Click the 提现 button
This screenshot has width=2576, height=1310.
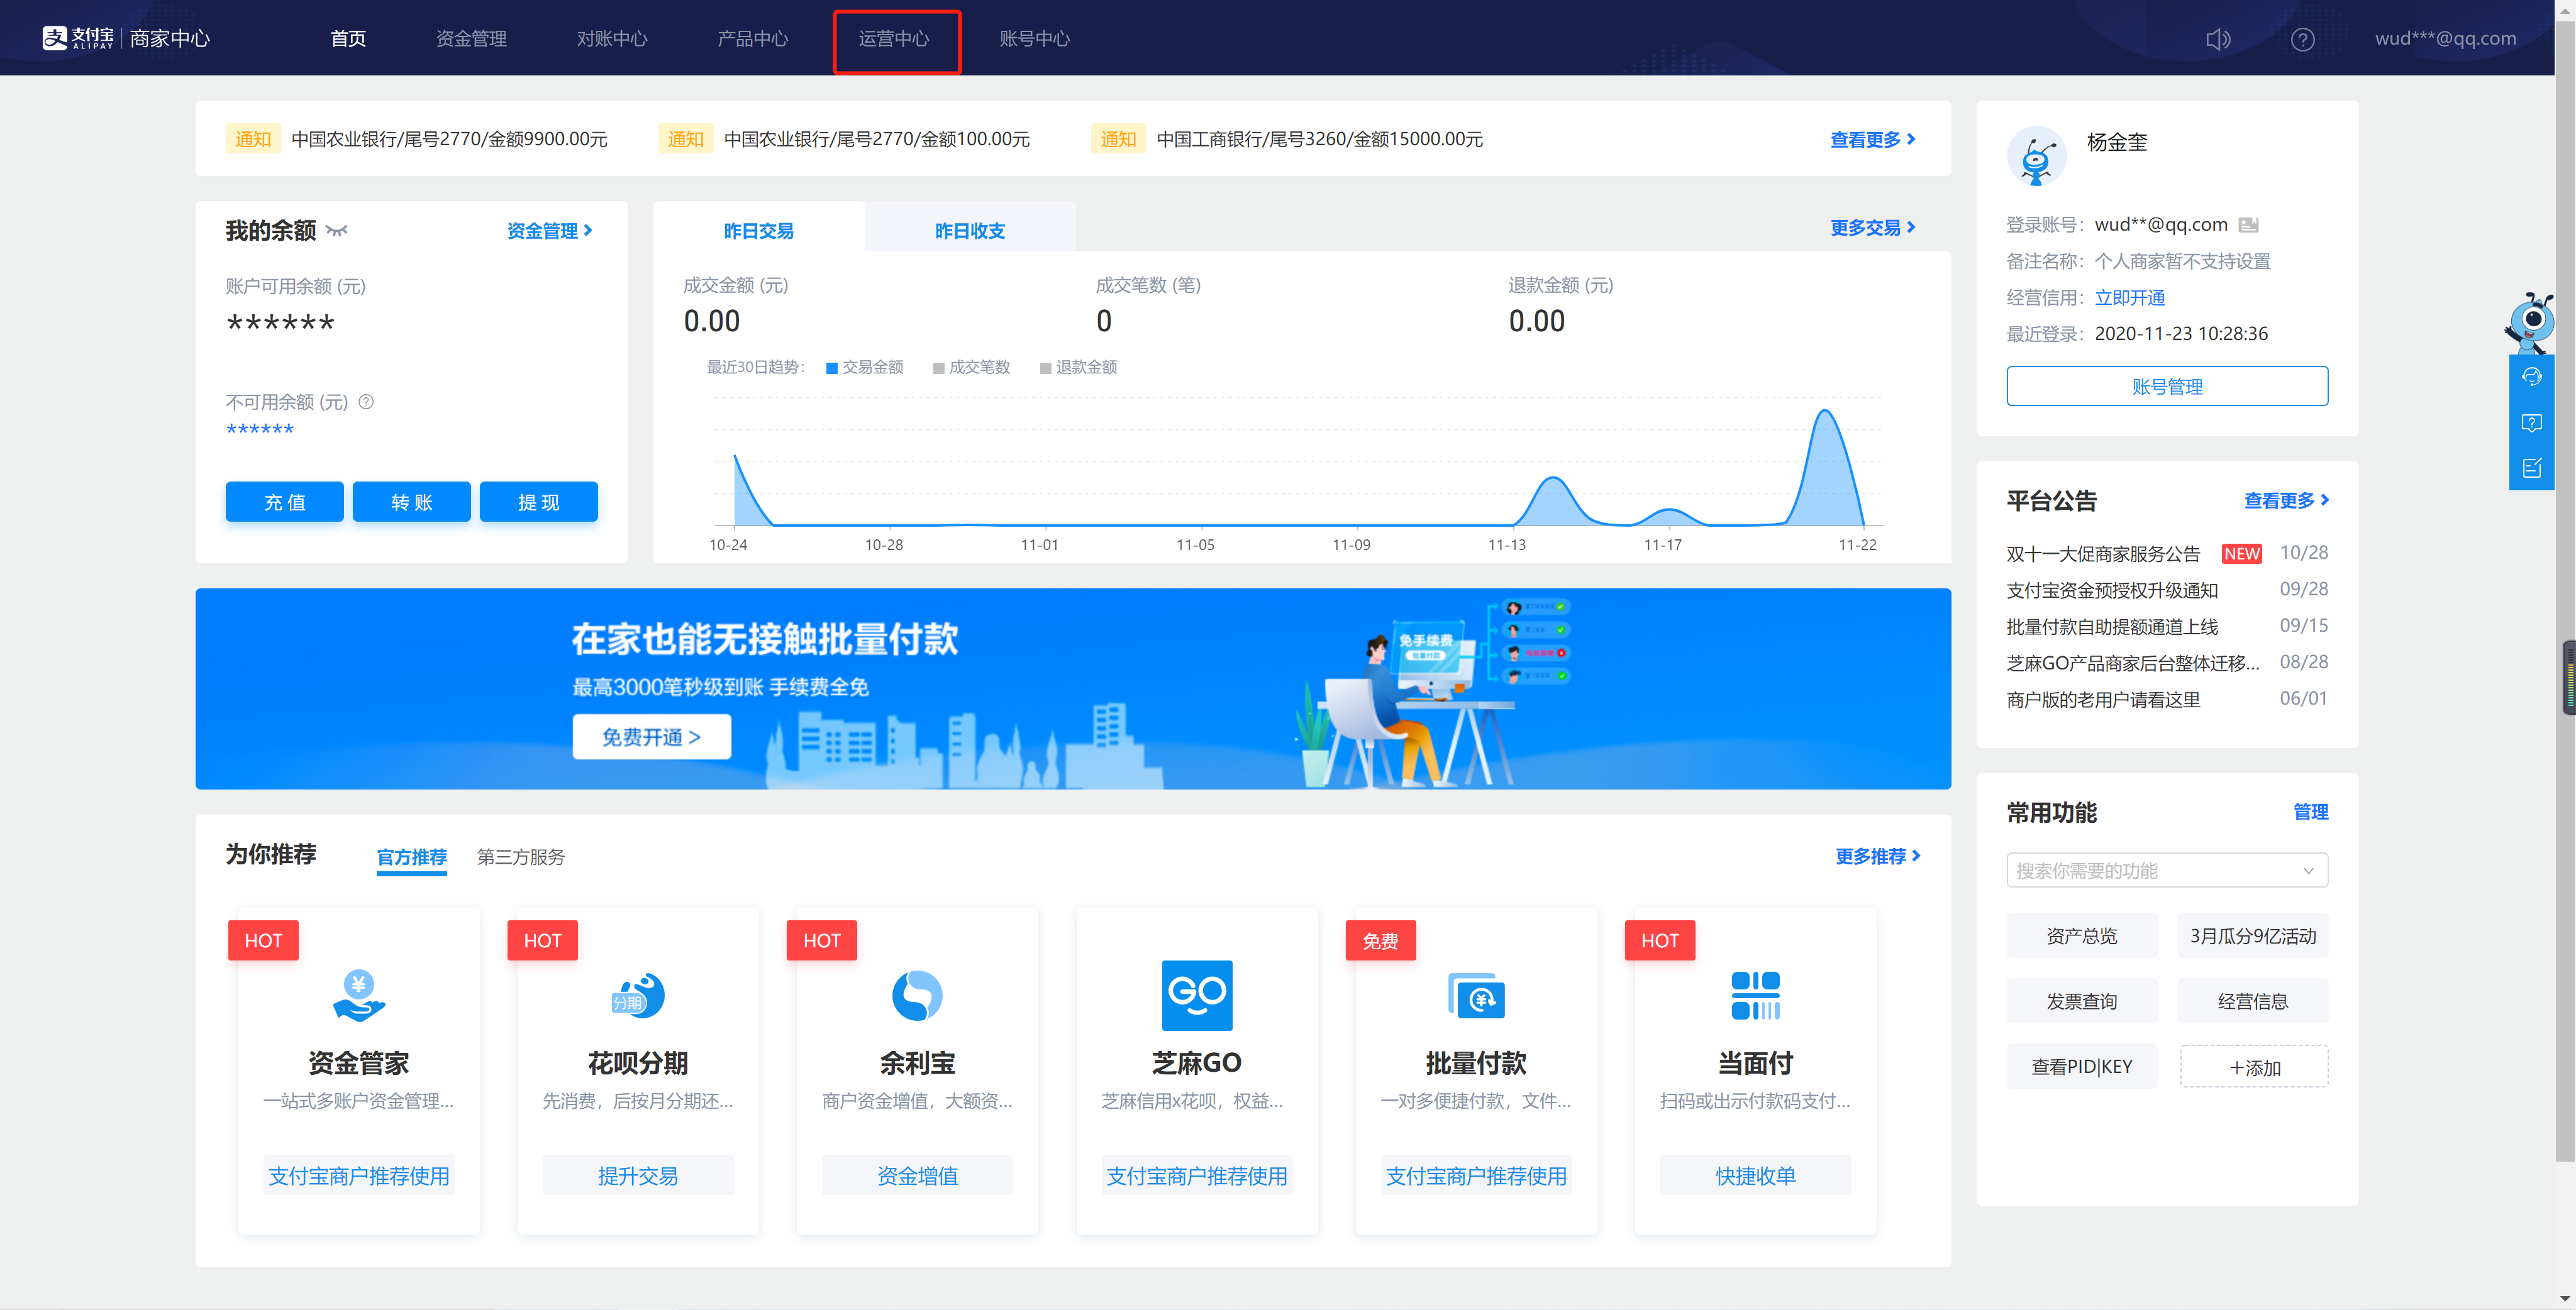(x=538, y=502)
